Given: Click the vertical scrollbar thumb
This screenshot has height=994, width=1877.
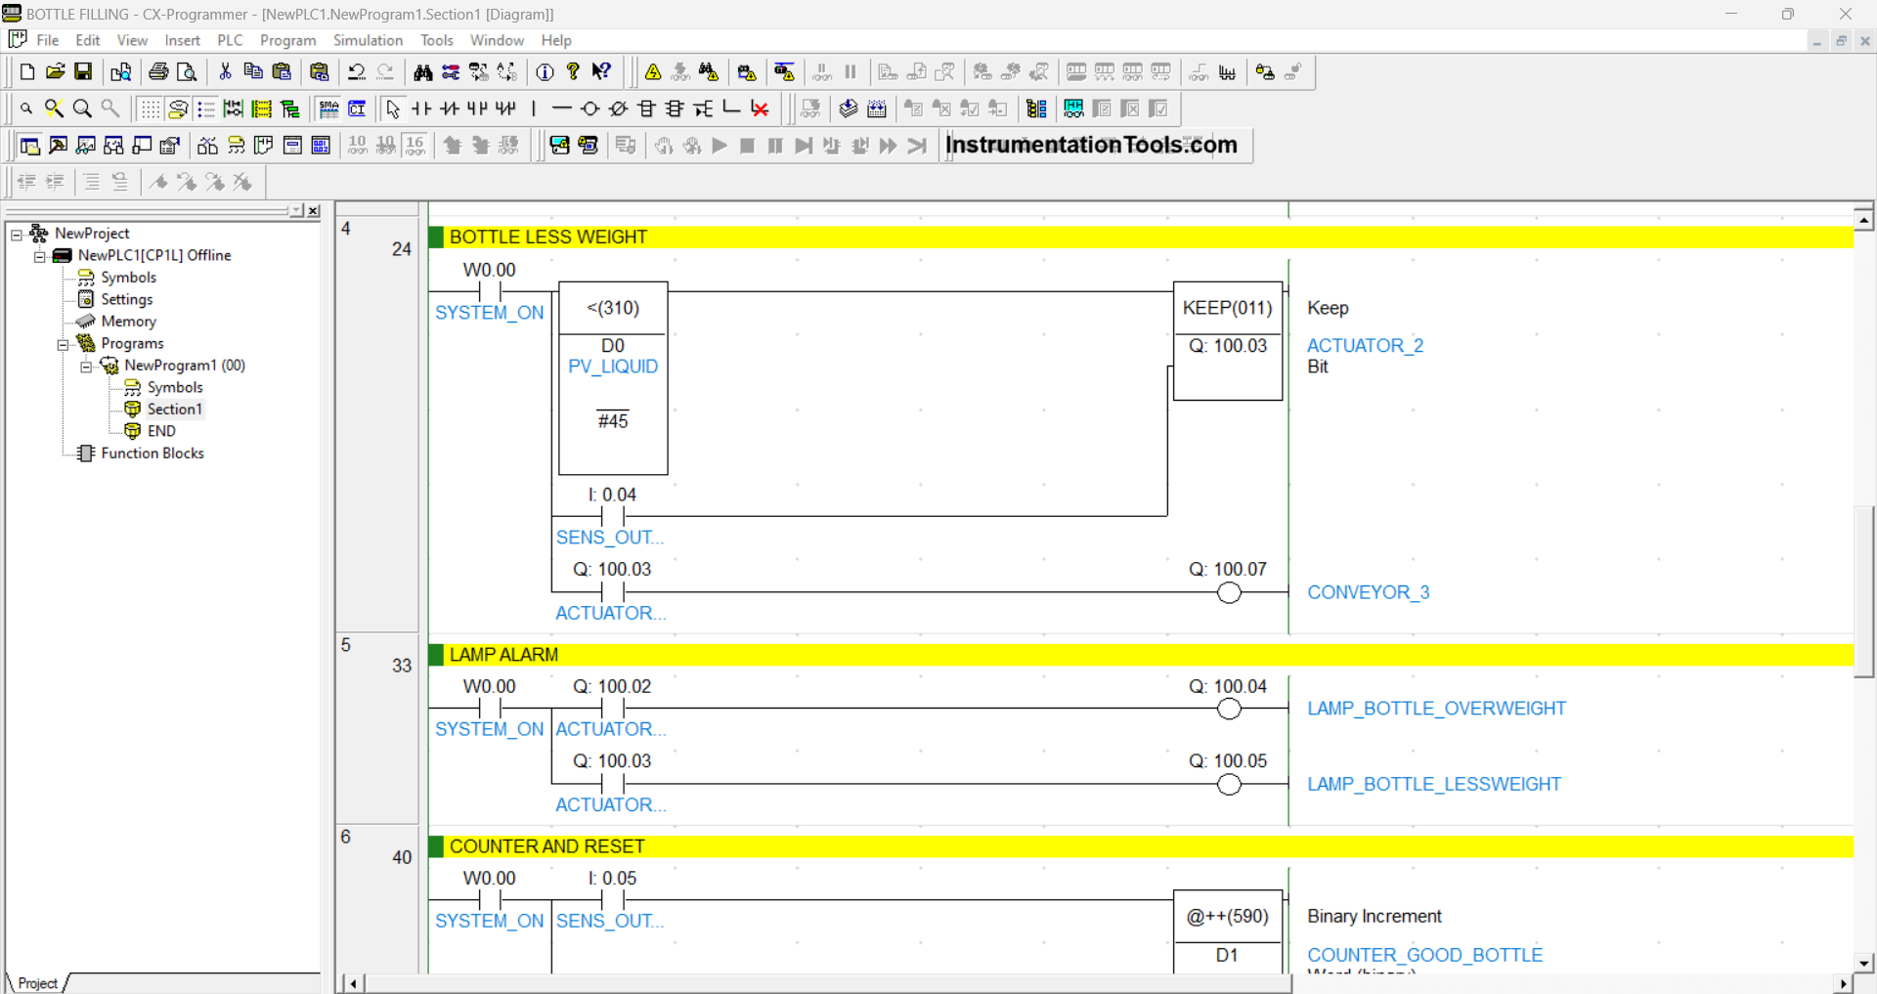Looking at the screenshot, I should 1864,590.
